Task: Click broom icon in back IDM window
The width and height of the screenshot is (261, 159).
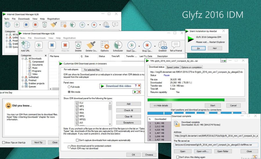Action: (54, 25)
